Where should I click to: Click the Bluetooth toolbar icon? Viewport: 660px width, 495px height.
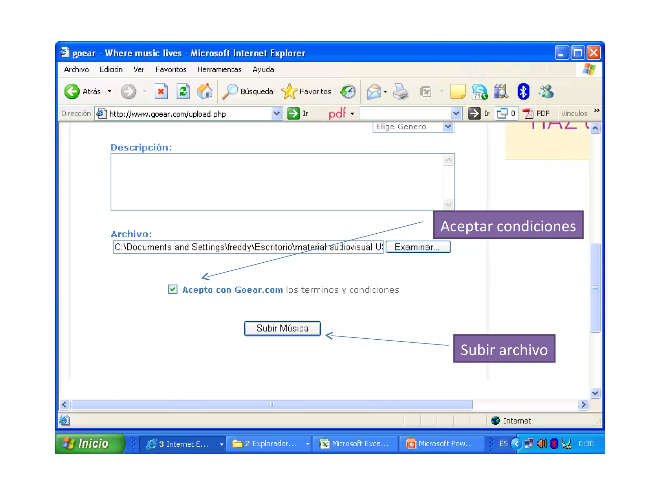[x=523, y=92]
